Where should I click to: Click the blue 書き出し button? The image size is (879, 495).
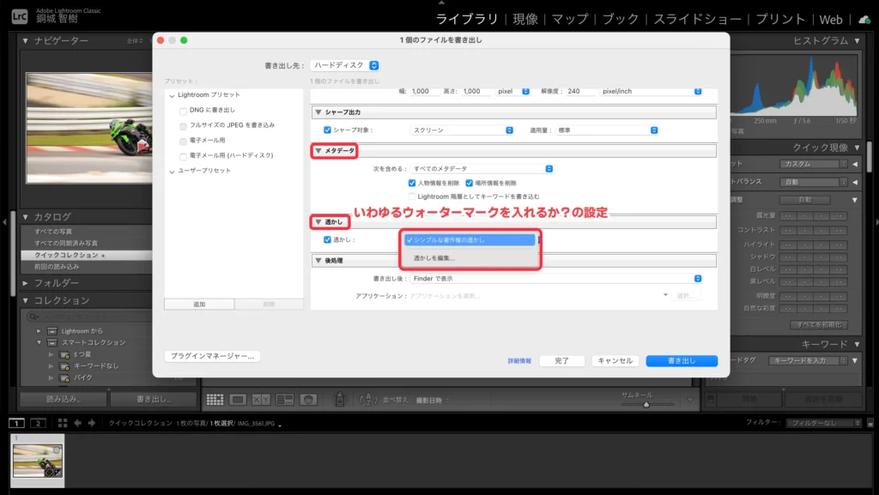click(682, 361)
